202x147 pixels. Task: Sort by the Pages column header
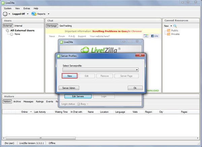tap(184, 112)
